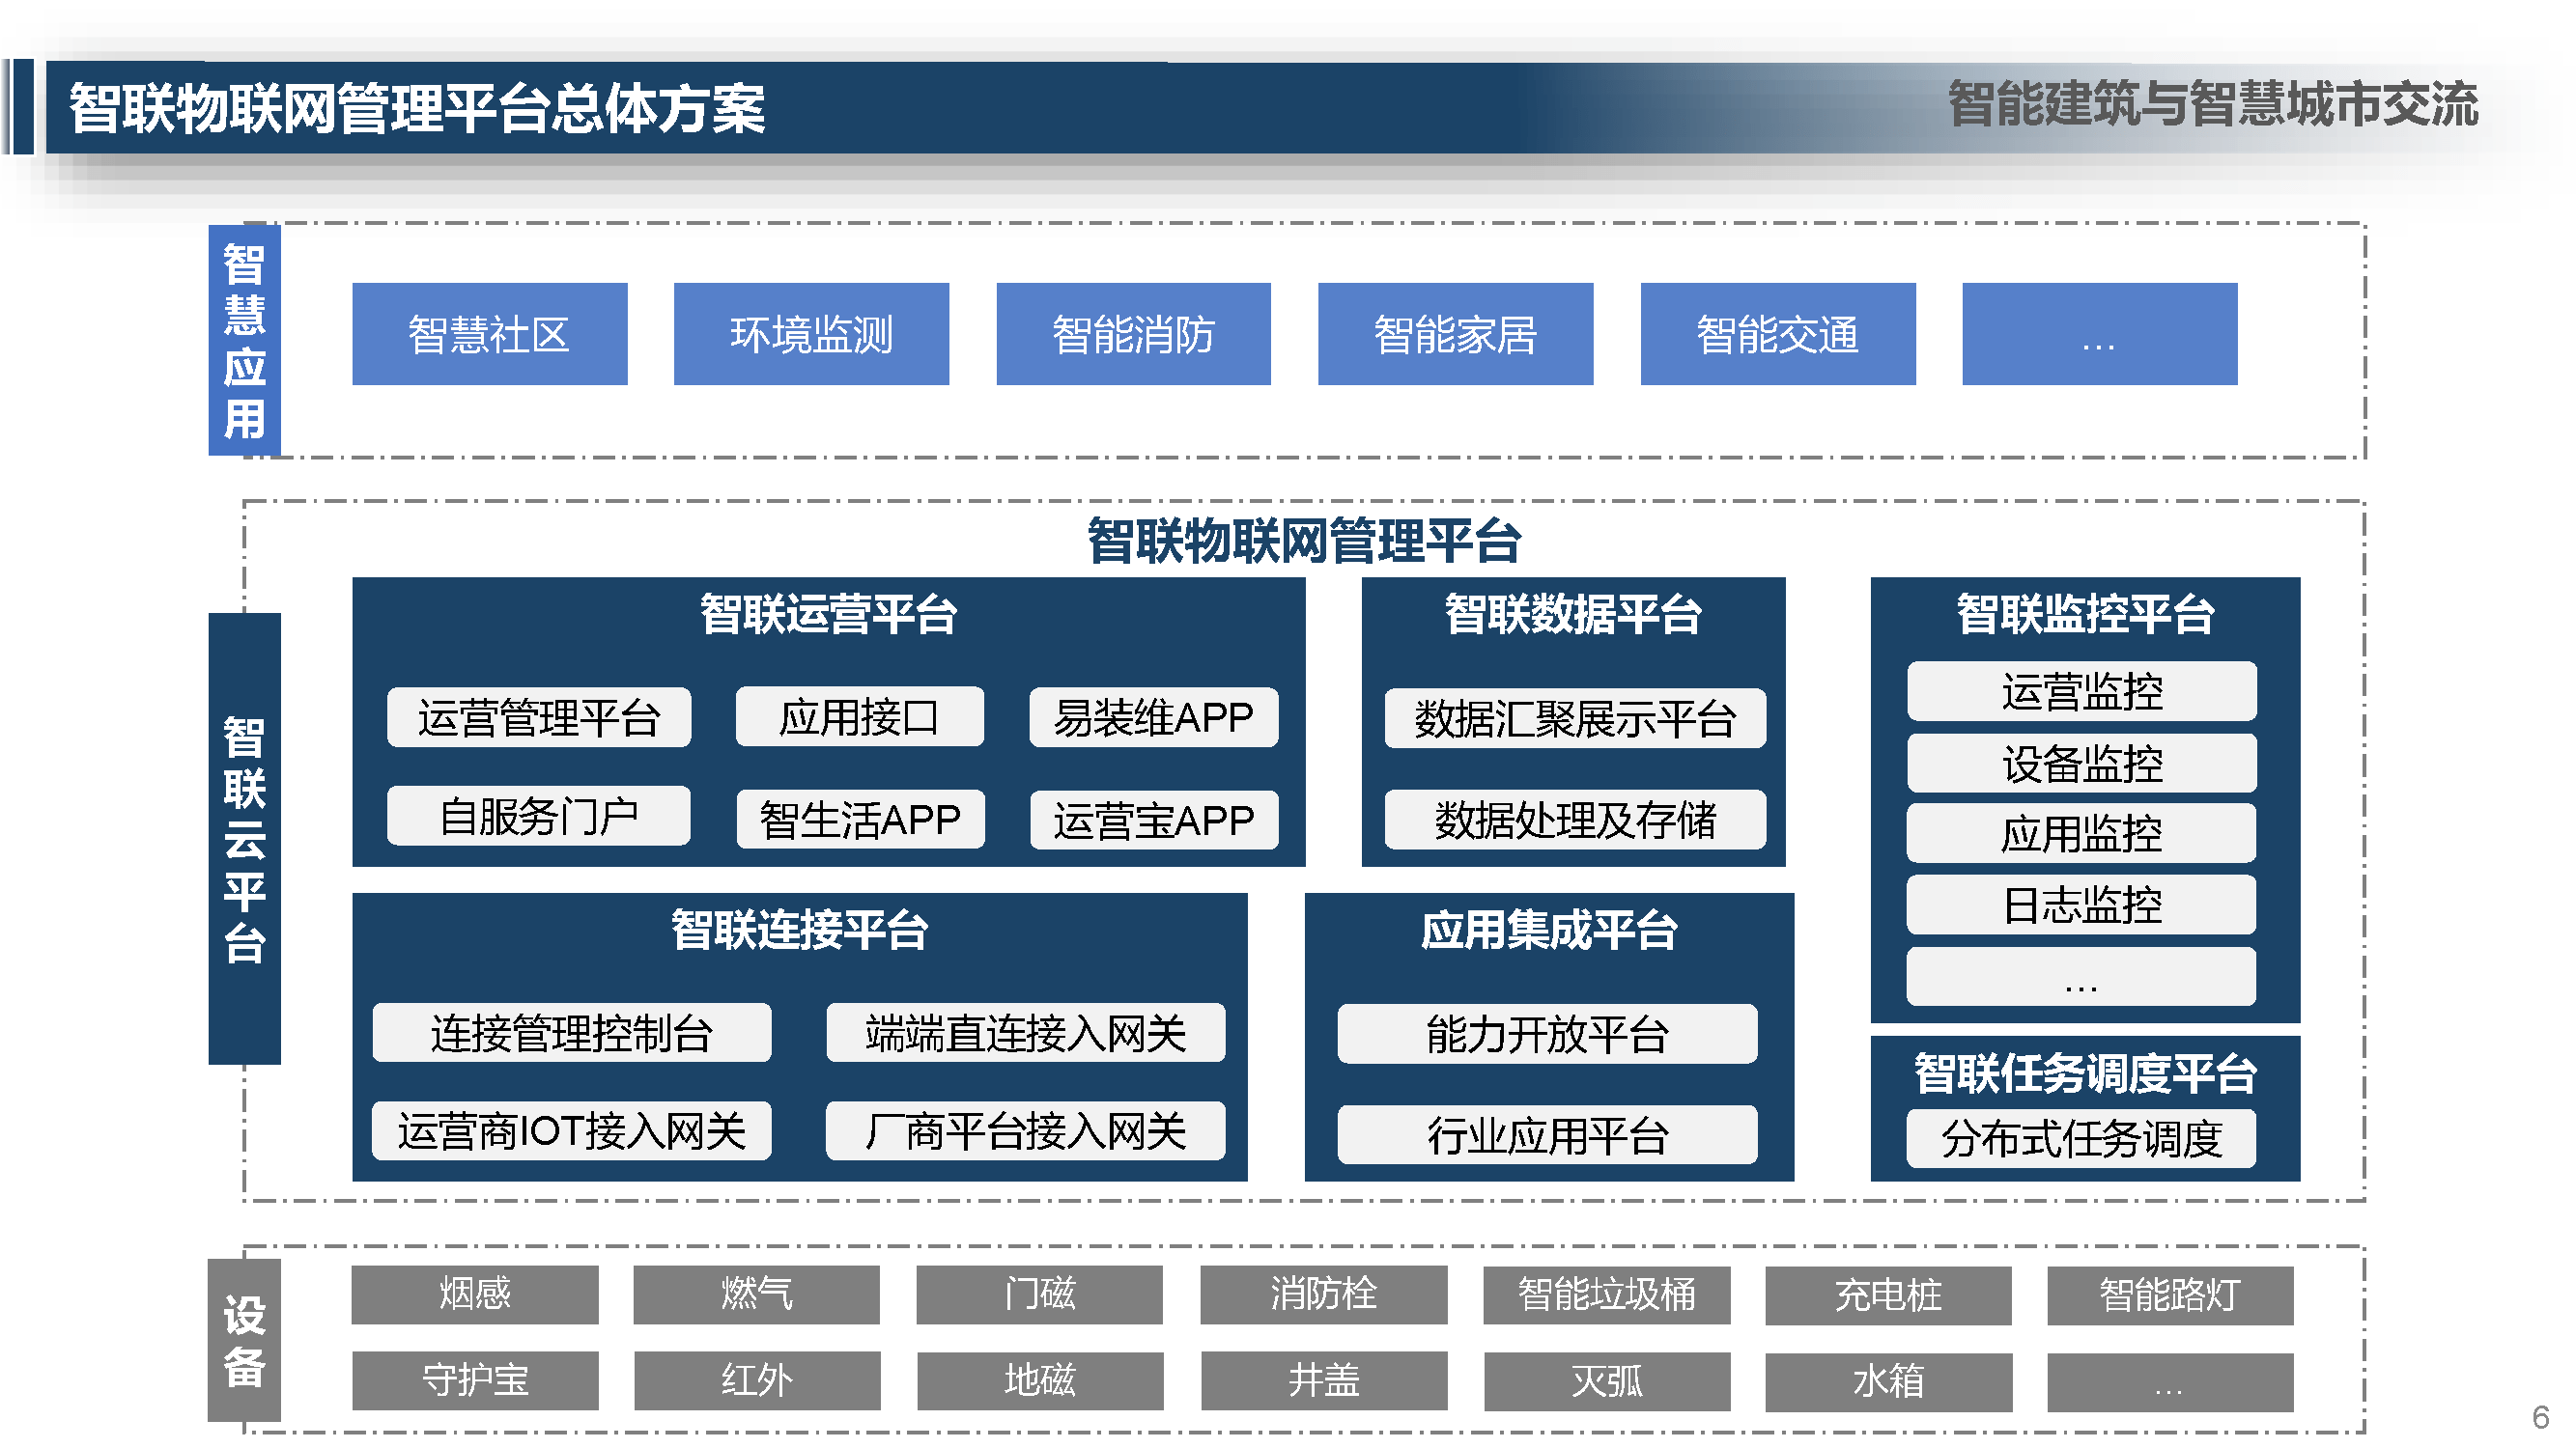Select the 守护宝 device box
This screenshot has width=2576, height=1448.
[x=475, y=1381]
